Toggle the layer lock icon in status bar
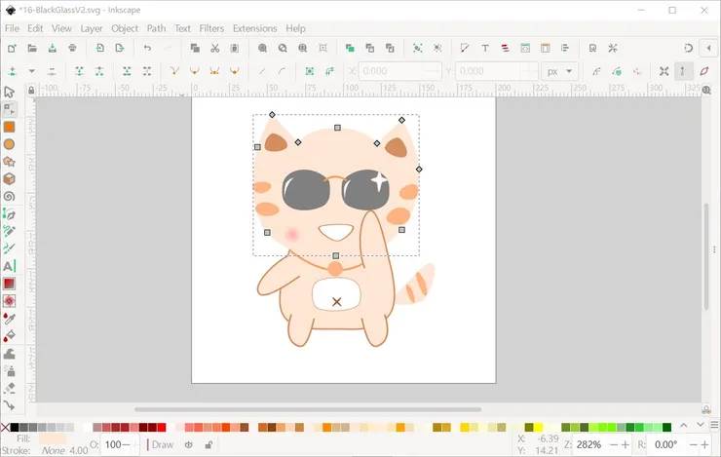This screenshot has width=721, height=457. coord(209,445)
